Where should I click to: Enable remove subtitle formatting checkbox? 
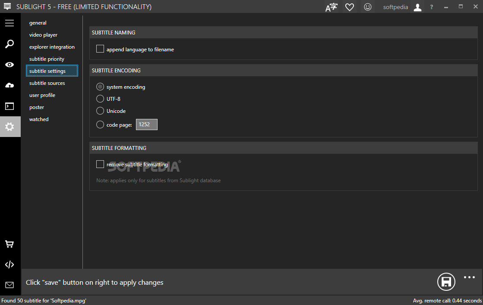[x=100, y=164]
